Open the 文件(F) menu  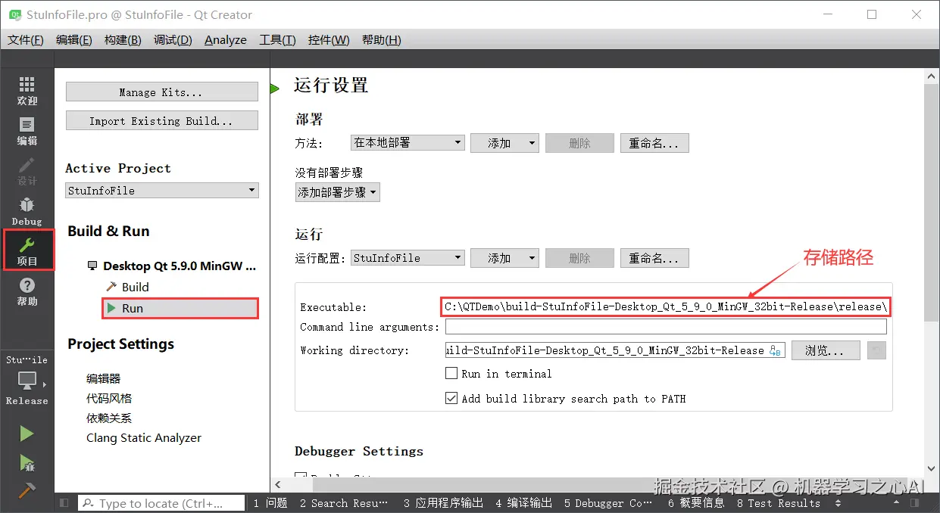click(x=26, y=39)
